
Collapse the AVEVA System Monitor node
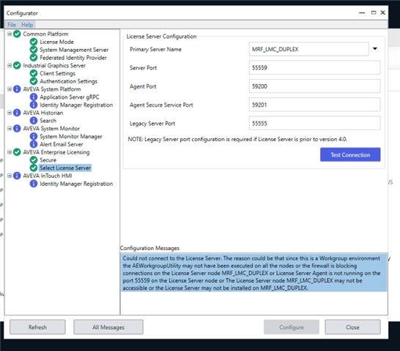pos(10,128)
